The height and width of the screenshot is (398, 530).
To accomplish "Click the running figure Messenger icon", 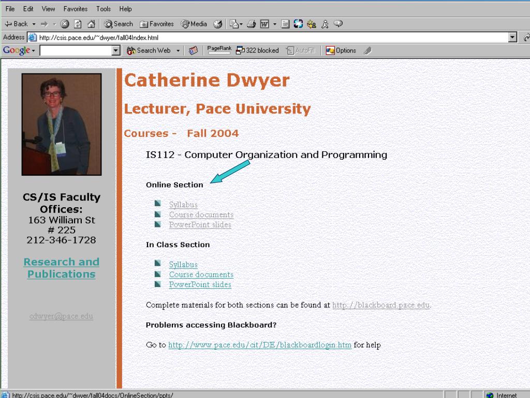I will [x=325, y=24].
